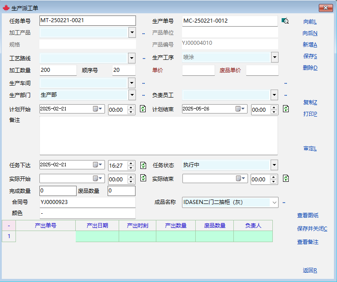Click the 产出单号 column header
Screen dimensions: 337x282
tap(46, 226)
